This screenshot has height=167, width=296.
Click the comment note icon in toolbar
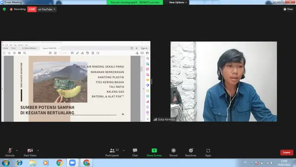click(x=72, y=53)
